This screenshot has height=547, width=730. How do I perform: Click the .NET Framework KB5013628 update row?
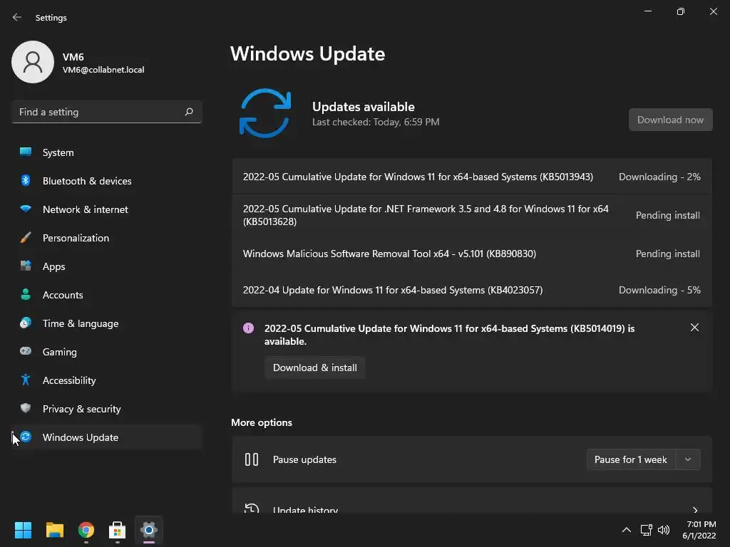coord(472,215)
